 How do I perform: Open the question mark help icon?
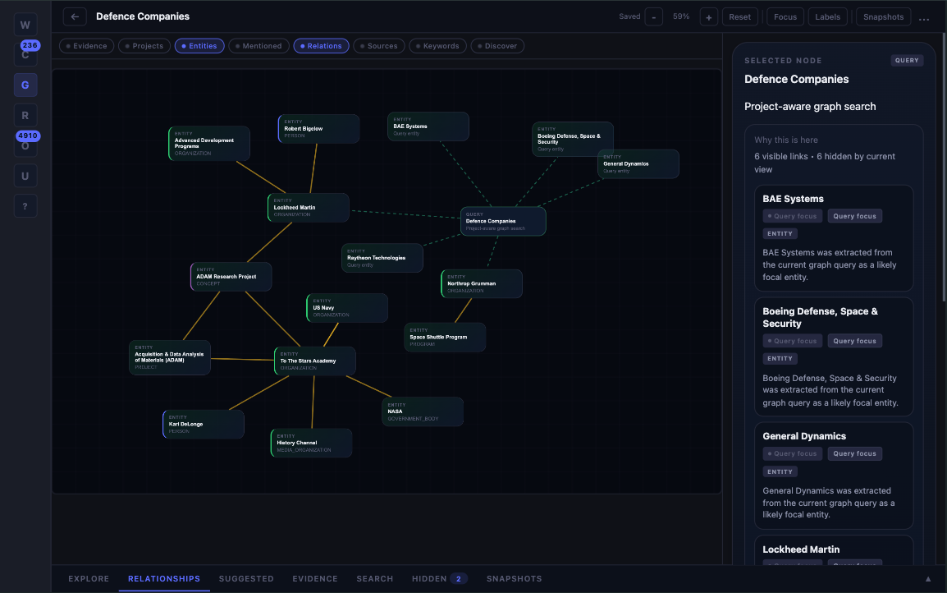tap(25, 206)
